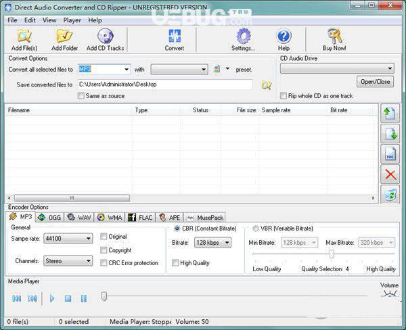Viewport: 406px width, 330px height.
Task: Click the application icon in the title bar
Action: 8,7
